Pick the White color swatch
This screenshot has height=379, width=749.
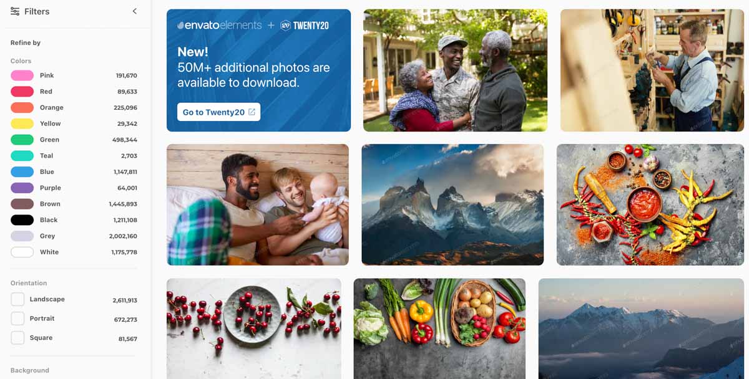pos(22,252)
